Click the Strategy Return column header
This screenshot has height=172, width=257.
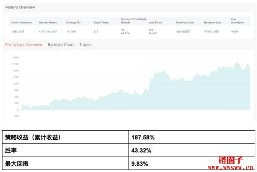48,23
